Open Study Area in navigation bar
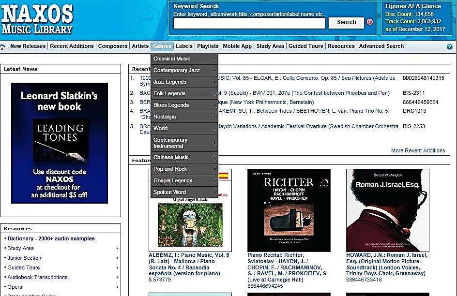Screen dimensions: 457x296 pos(270,46)
